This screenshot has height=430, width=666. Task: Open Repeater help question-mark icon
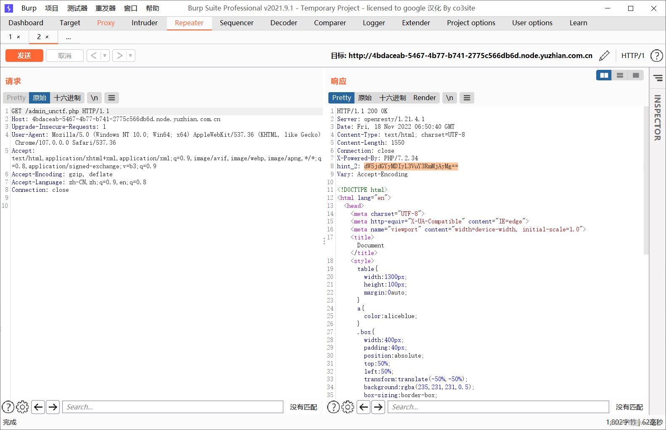point(656,56)
